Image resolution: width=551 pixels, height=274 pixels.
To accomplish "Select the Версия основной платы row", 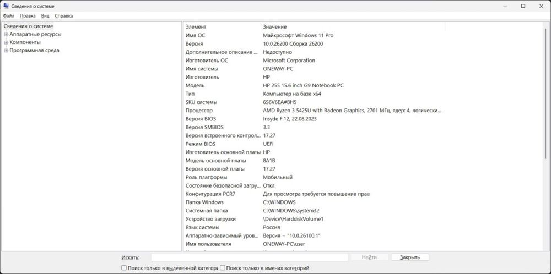I will point(314,169).
